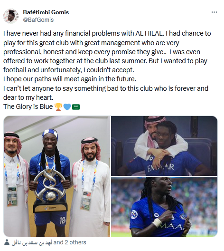
Task: Open the hug photo in the stands
Action: [x=164, y=146]
